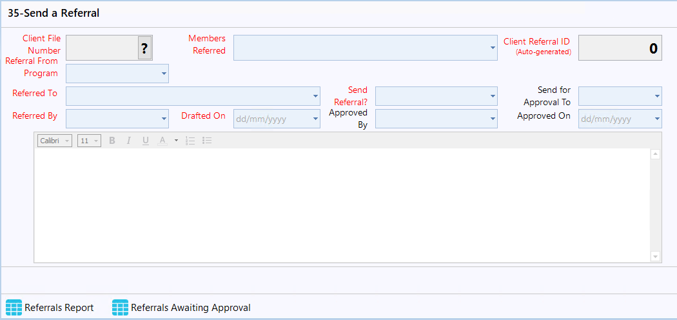Toggle bold formatting in the editor toolbar
The height and width of the screenshot is (320, 677).
(x=112, y=141)
